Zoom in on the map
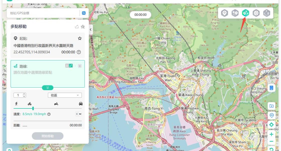 (x=271, y=134)
